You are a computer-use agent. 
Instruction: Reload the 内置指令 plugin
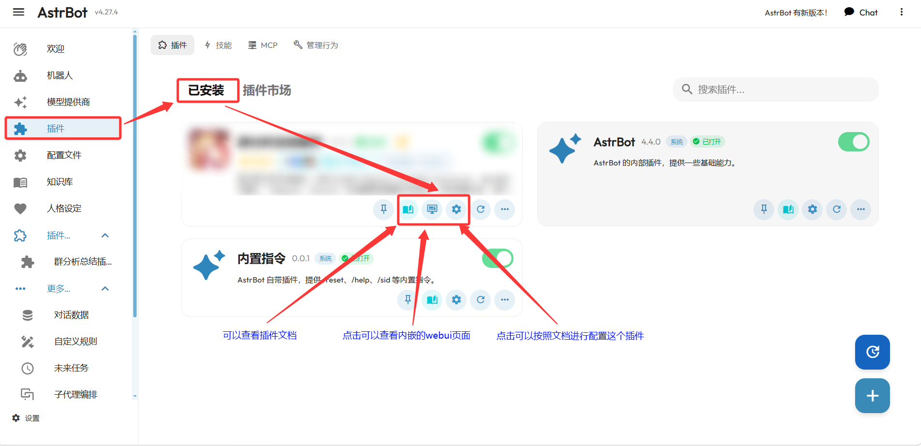pos(481,300)
